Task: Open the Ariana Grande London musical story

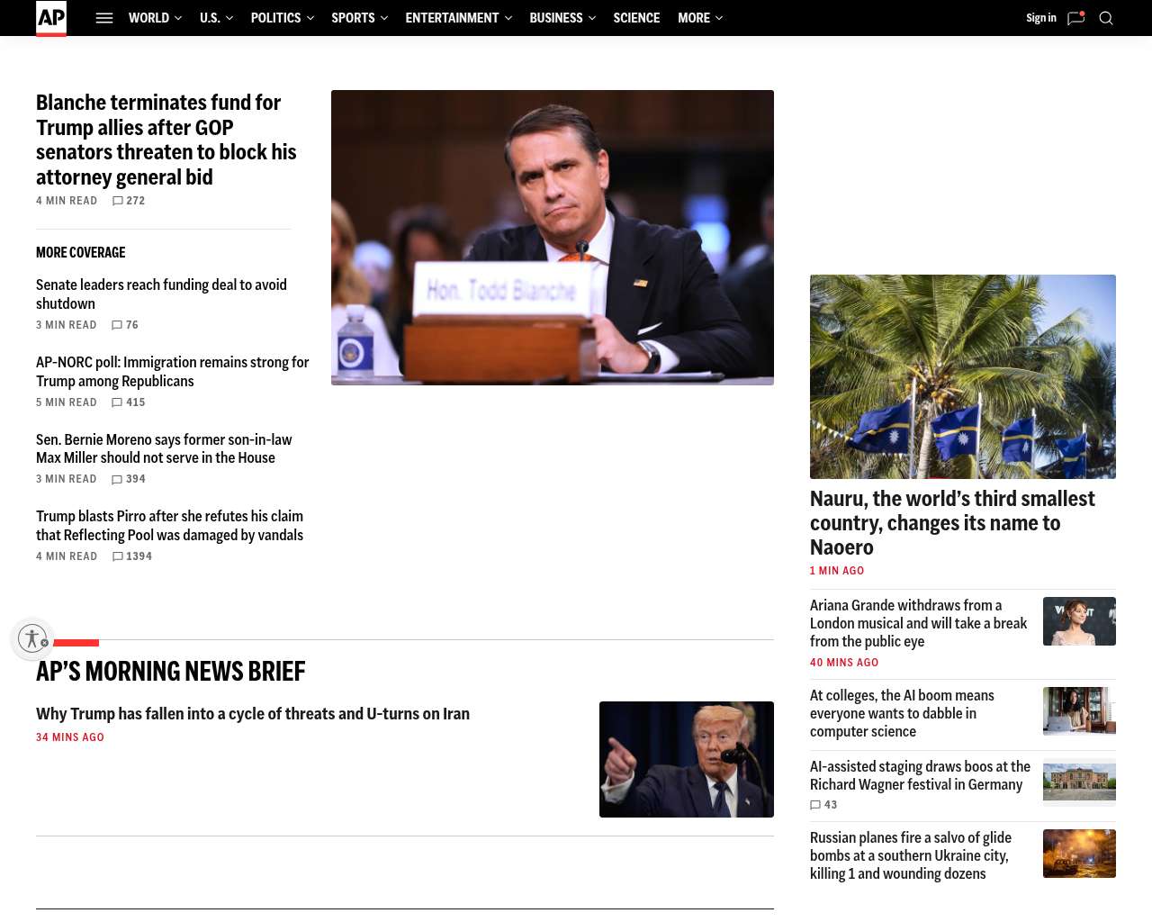Action: click(919, 623)
